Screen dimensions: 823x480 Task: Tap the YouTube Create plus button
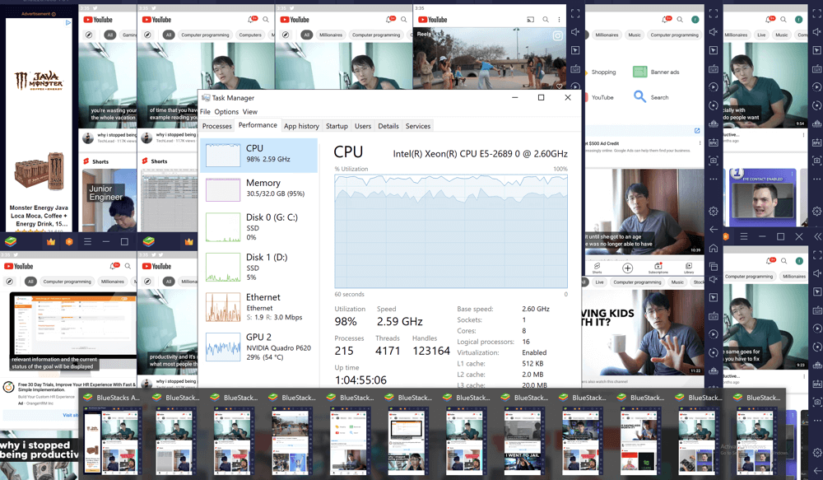627,268
